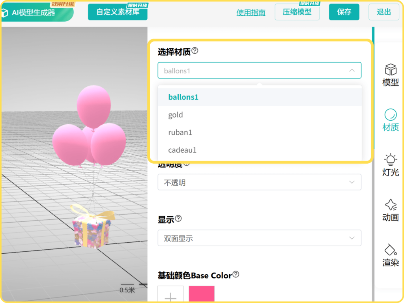404x303 pixels.
Task: Click the pink balloons in the 3D viewport
Action: [90, 126]
